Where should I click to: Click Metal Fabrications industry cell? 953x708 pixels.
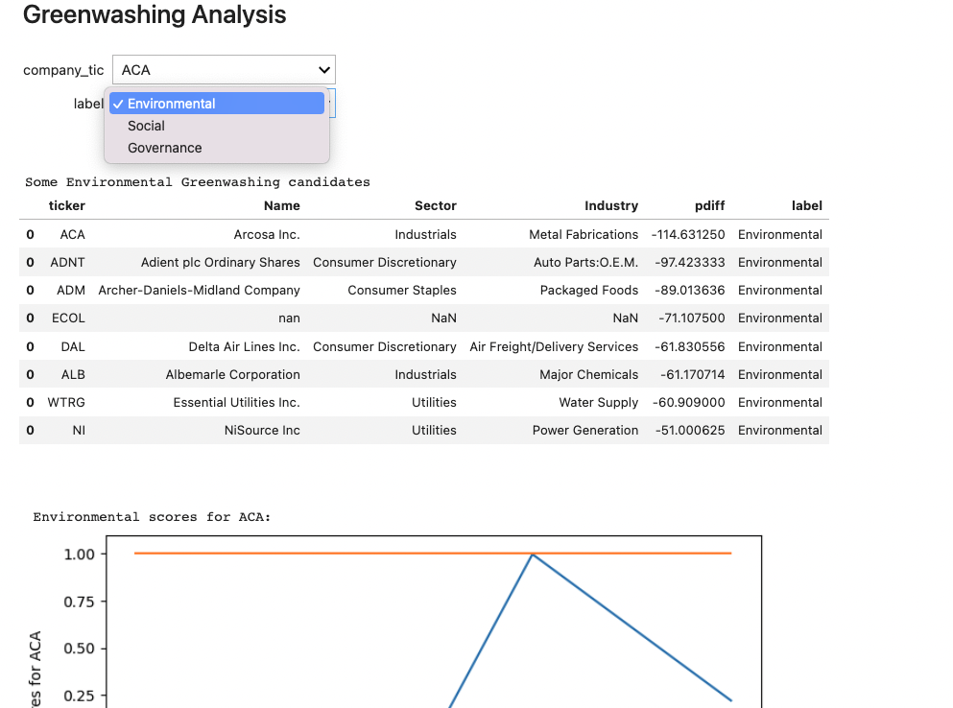[x=584, y=235]
